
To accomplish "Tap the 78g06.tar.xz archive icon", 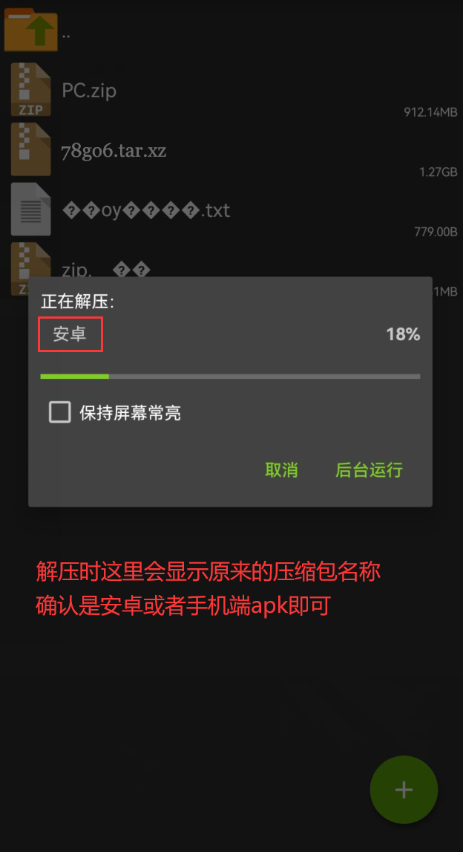I will coord(31,149).
